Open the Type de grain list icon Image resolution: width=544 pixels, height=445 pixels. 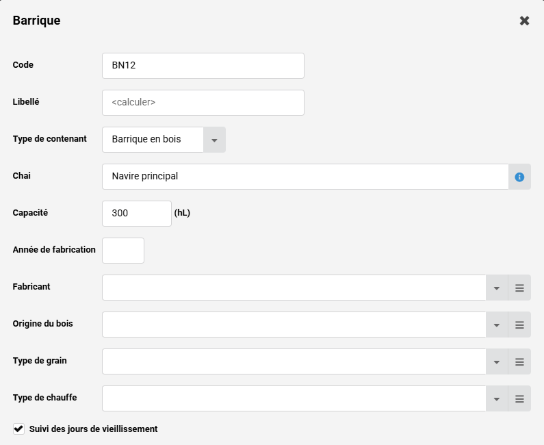point(519,361)
